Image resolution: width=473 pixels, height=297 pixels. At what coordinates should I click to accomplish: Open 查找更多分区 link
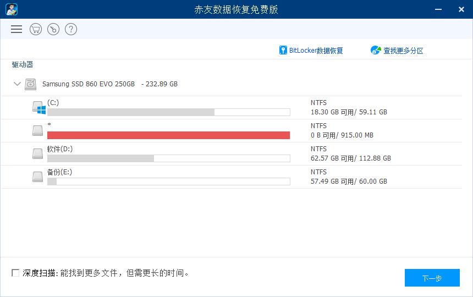click(x=403, y=51)
